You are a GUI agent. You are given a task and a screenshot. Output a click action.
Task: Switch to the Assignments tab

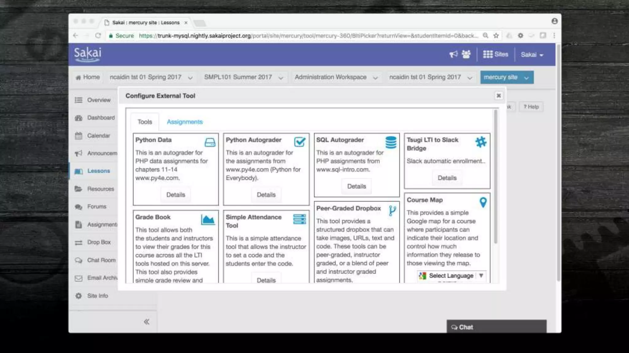185,122
